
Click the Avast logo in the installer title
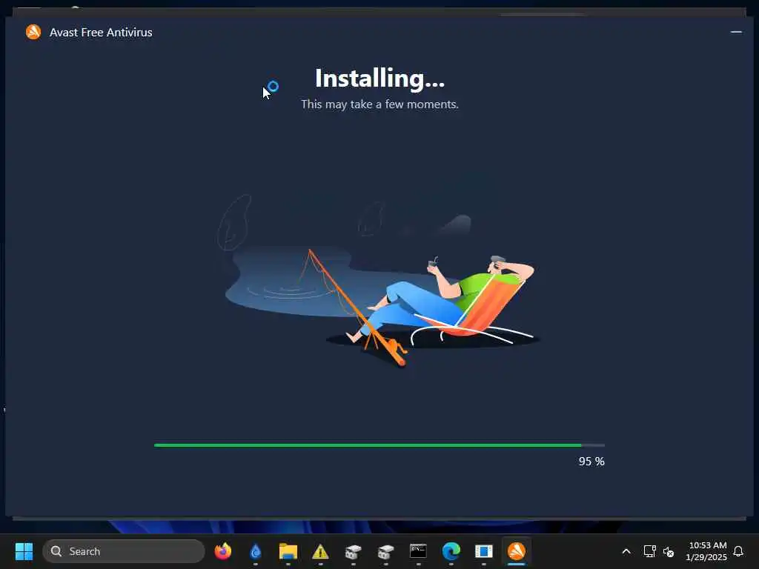point(33,33)
